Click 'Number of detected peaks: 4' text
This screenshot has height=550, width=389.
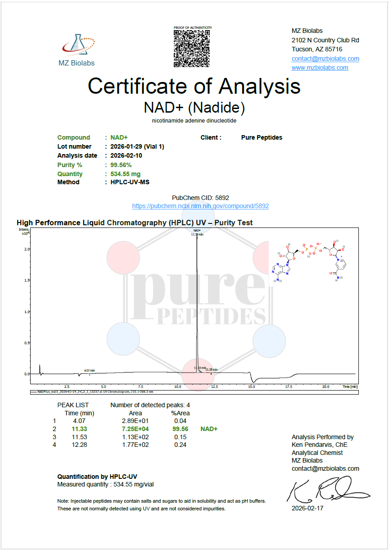tap(150, 405)
